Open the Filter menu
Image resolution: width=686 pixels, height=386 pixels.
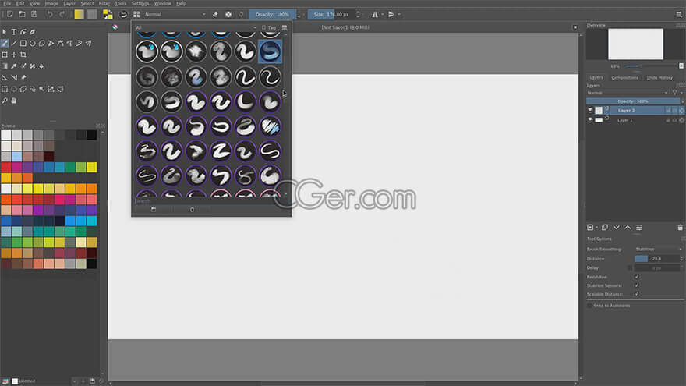[x=104, y=3]
